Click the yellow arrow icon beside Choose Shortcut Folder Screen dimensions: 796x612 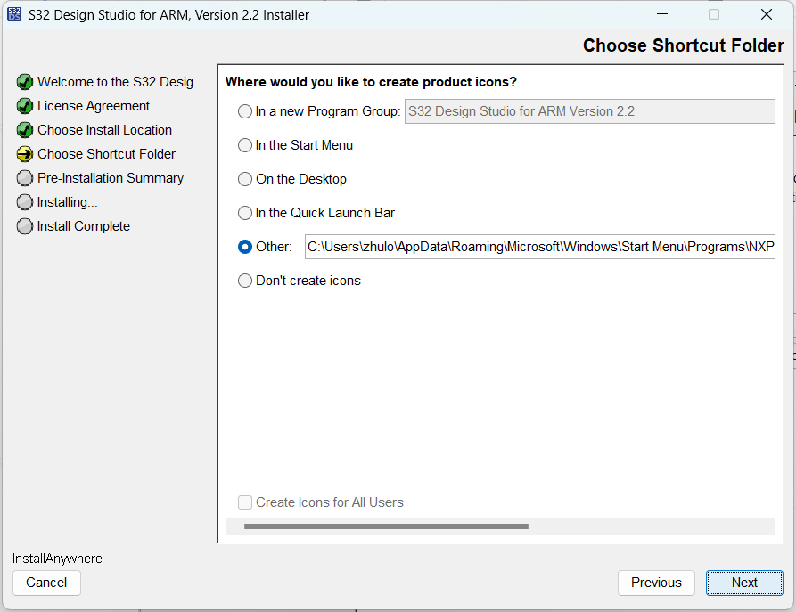(25, 154)
